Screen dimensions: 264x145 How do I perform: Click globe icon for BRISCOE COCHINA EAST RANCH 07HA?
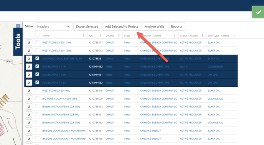point(29,130)
